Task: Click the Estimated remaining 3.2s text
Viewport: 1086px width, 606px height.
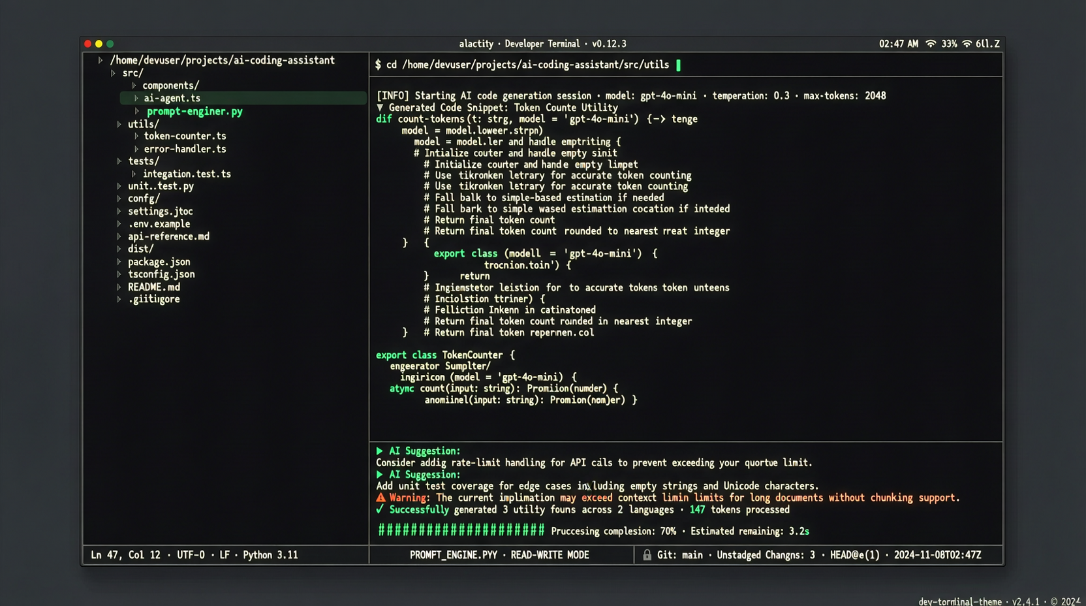Action: click(750, 532)
